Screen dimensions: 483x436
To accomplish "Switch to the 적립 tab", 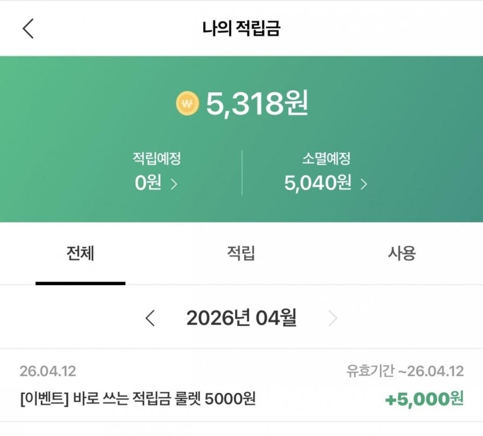I will point(241,253).
